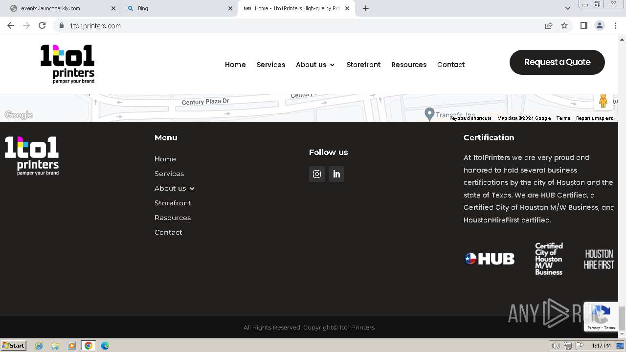
Task: Click the reCAPTCHA Privacy - Terms badge
Action: (x=601, y=317)
